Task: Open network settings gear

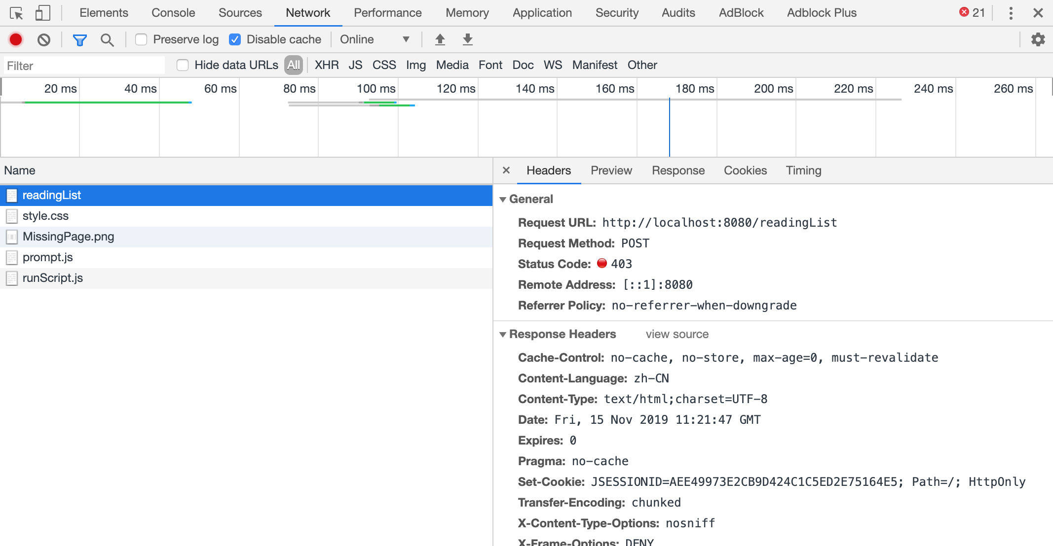Action: coord(1038,39)
